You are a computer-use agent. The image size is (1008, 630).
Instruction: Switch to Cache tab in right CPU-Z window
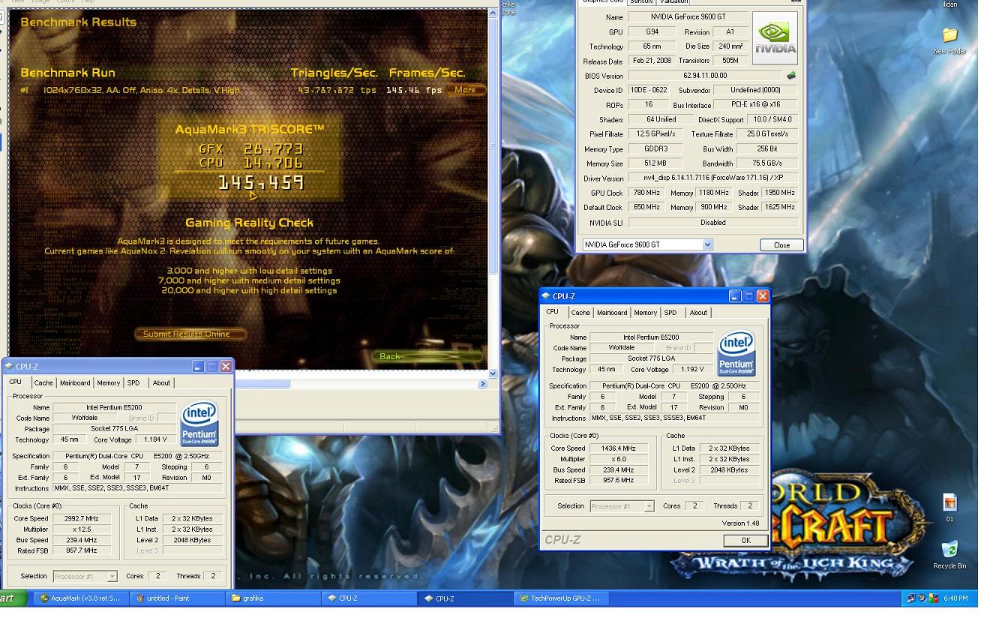tap(580, 313)
